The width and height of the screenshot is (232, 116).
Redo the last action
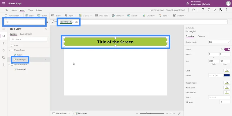point(209,10)
